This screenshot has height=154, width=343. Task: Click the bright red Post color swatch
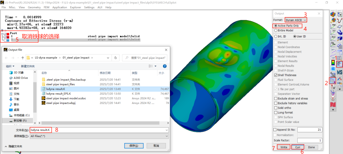tap(8, 34)
